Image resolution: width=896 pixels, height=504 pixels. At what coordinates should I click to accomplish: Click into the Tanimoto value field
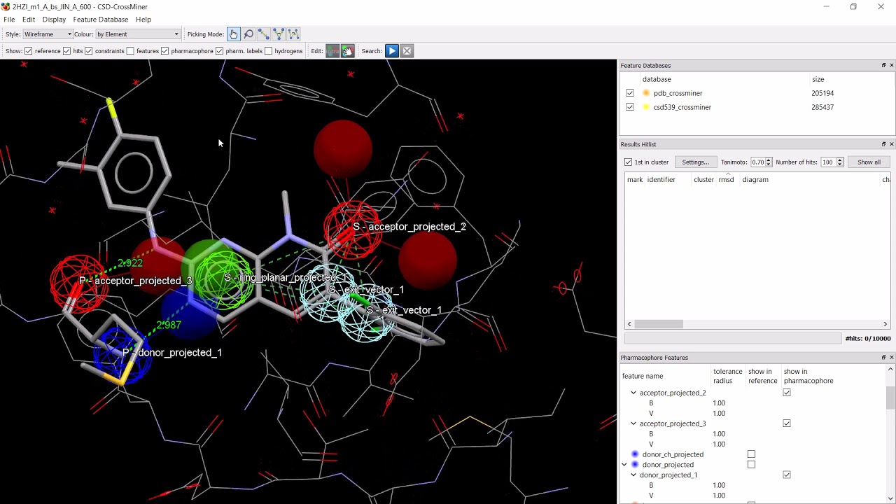[x=757, y=162]
